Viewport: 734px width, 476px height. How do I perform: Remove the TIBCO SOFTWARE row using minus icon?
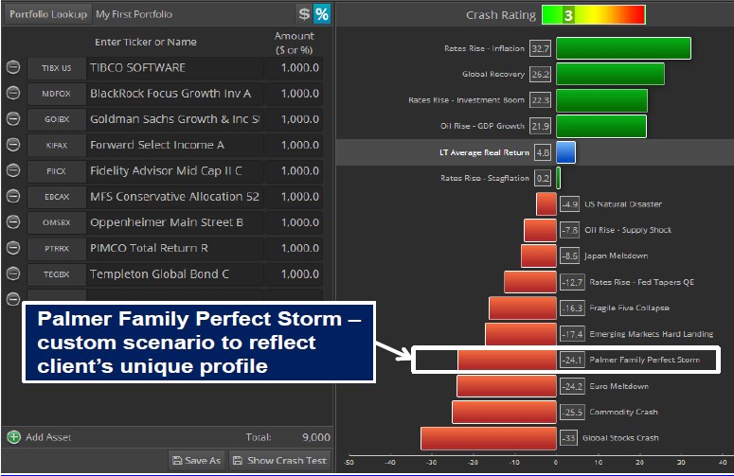tap(13, 67)
